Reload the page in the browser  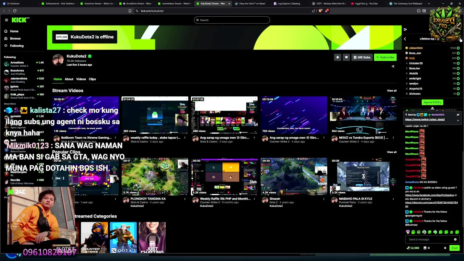pos(15,11)
